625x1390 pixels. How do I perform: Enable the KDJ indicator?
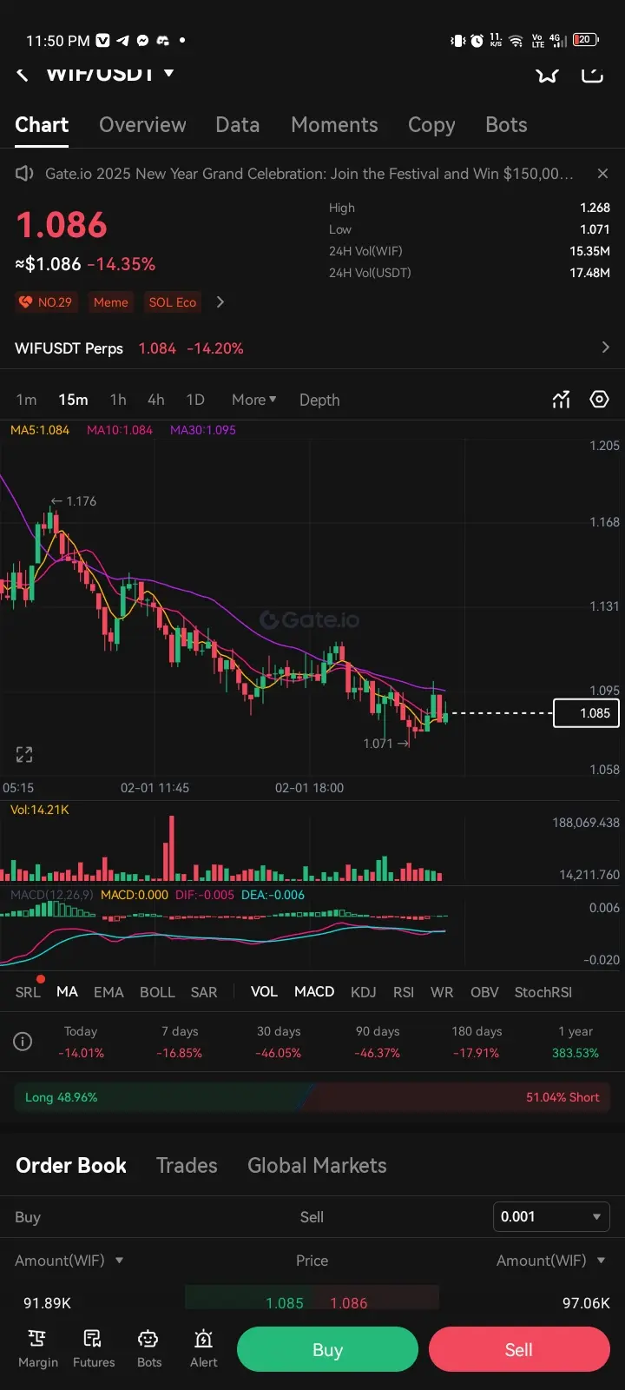[364, 992]
